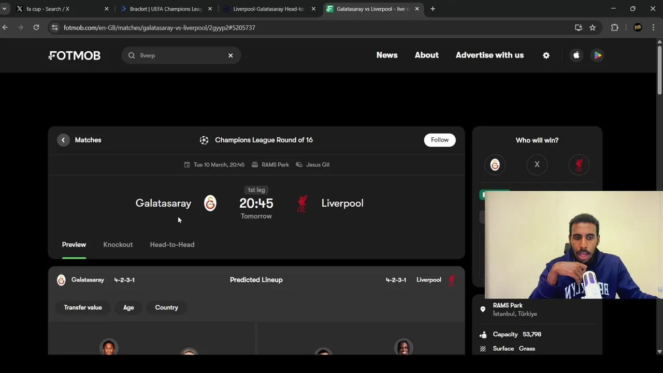Image resolution: width=663 pixels, height=373 pixels.
Task: Click the site information icon in address bar
Action: click(x=54, y=27)
